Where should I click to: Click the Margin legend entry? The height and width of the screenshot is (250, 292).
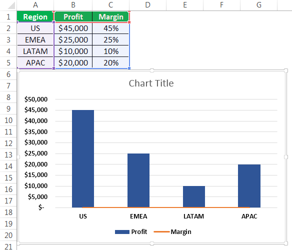click(x=172, y=231)
